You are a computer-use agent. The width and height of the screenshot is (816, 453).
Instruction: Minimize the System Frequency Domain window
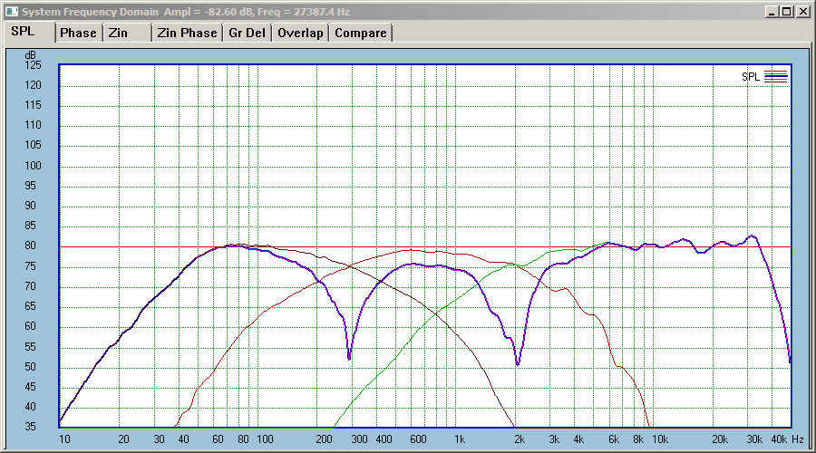tap(772, 12)
